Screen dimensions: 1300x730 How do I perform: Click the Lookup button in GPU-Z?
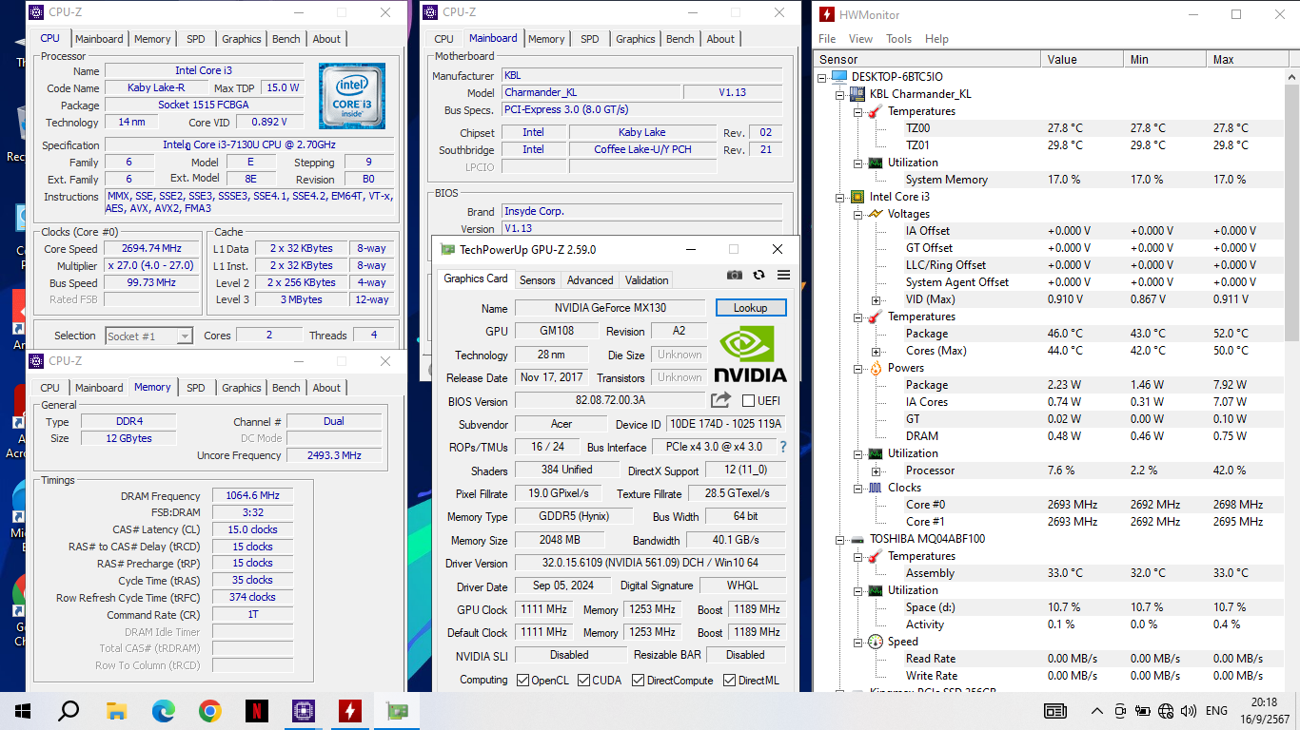pyautogui.click(x=751, y=308)
